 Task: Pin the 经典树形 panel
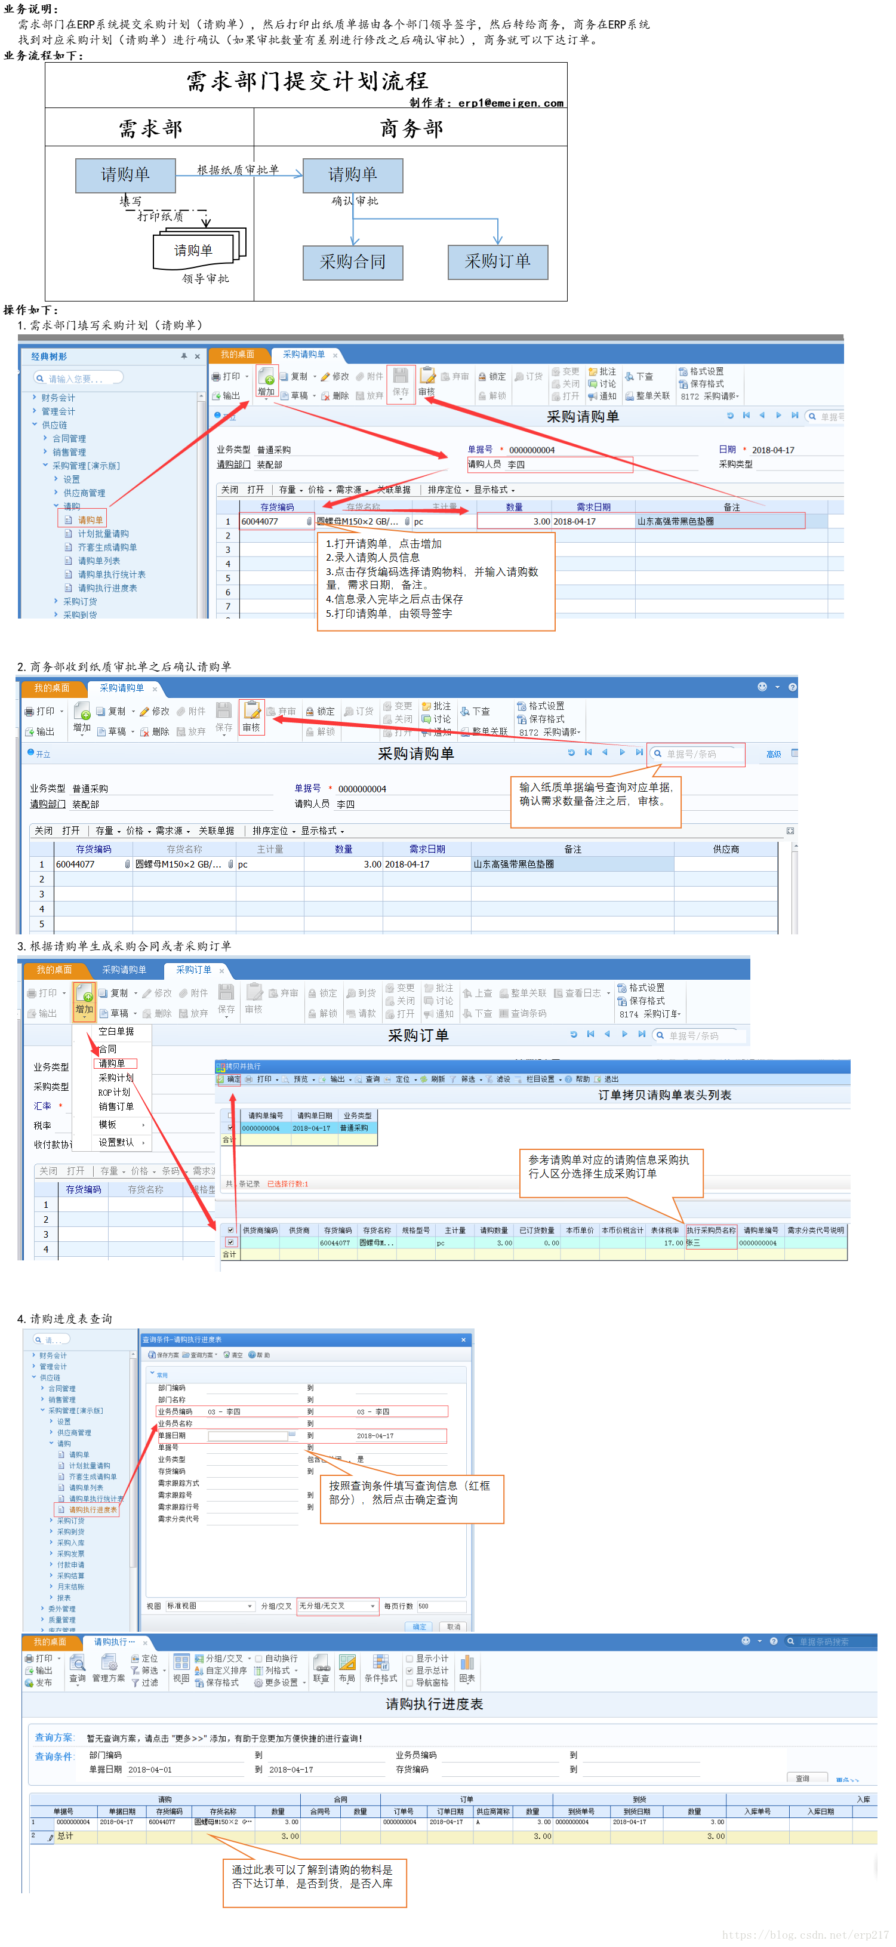tap(184, 356)
